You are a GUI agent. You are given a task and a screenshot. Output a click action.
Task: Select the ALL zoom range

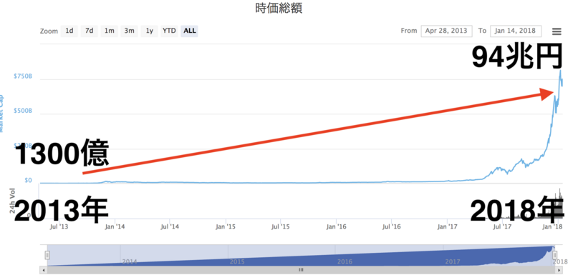click(189, 31)
